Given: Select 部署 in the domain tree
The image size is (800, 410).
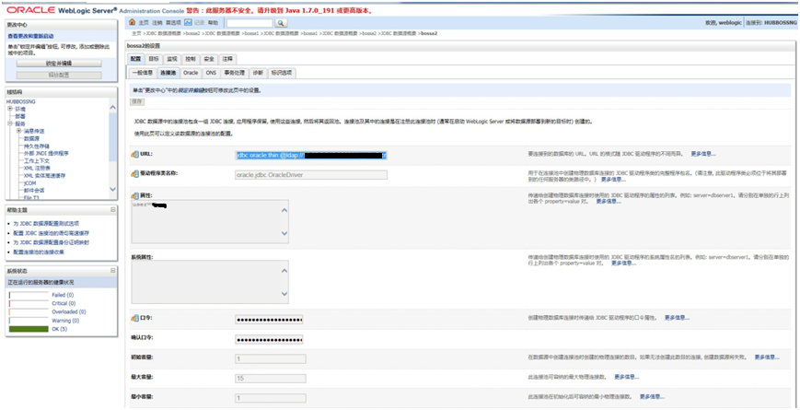Looking at the screenshot, I should [20, 116].
